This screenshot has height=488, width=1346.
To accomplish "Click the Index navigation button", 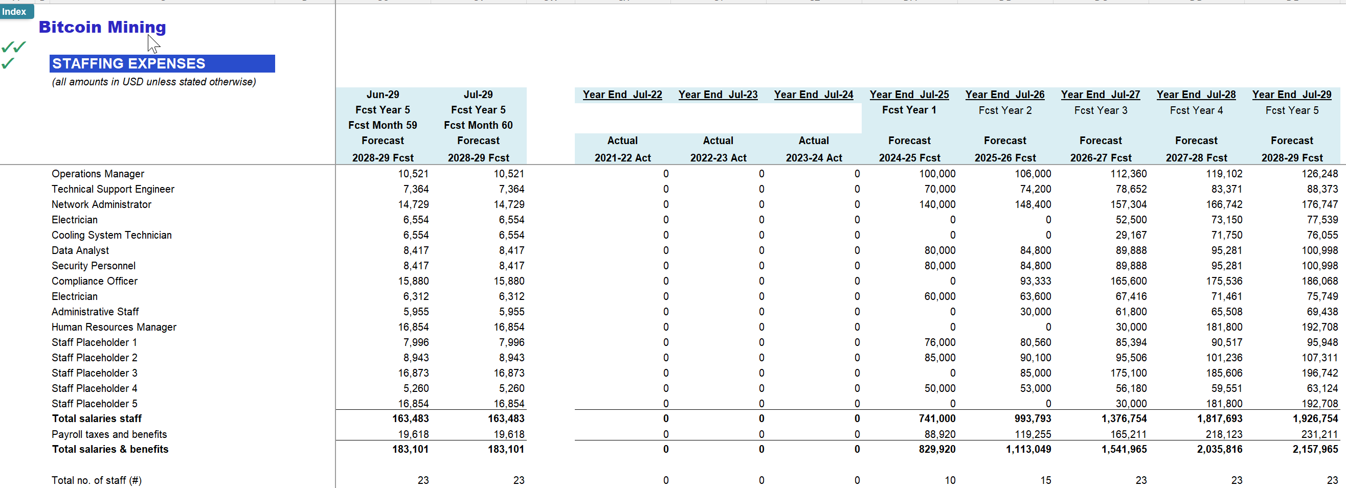I will tap(16, 11).
